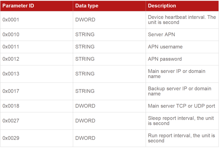This screenshot has width=220, height=148.
Task: Select the 0x0010 parameter ID cell
Action: pyautogui.click(x=11, y=34)
